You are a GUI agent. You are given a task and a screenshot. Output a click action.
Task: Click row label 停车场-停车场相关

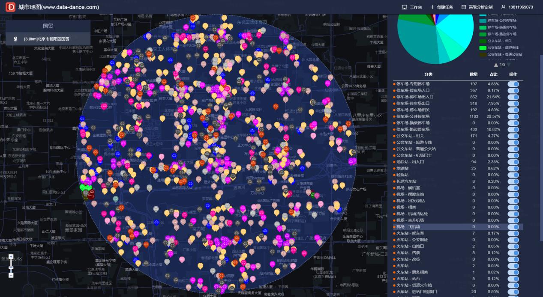point(413,110)
